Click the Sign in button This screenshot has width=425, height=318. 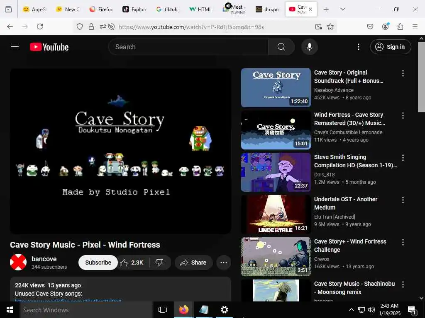pyautogui.click(x=390, y=47)
